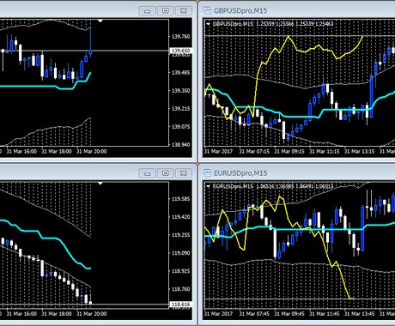Select the EURUSDpro,M15 window title
This screenshot has height=326, width=395.
pyautogui.click(x=240, y=173)
